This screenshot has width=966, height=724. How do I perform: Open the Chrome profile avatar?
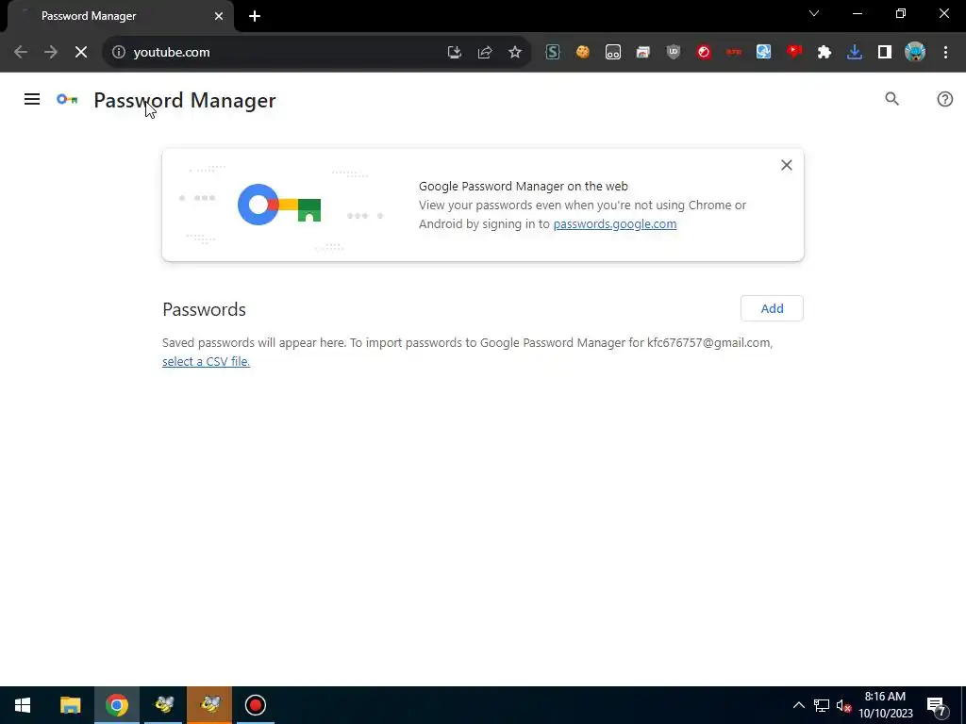[x=915, y=53]
